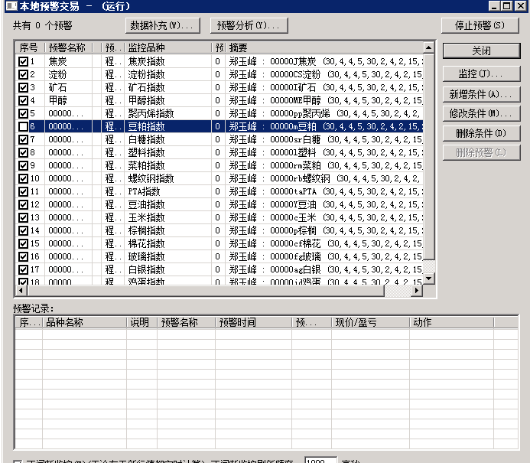Uncheck the 焦炭 alert checkbox in row 1
530x463 pixels.
tap(23, 61)
